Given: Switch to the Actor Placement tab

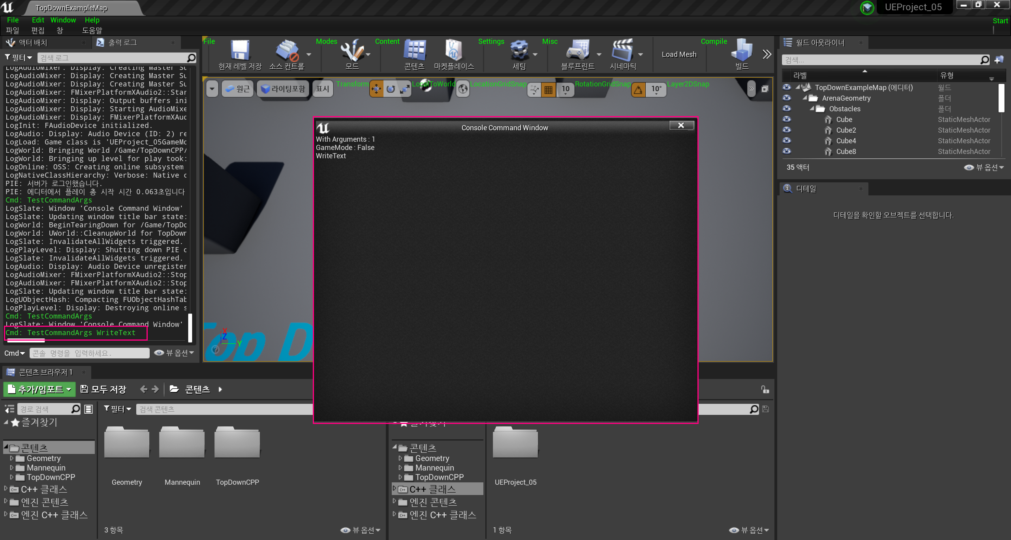Looking at the screenshot, I should pyautogui.click(x=33, y=43).
